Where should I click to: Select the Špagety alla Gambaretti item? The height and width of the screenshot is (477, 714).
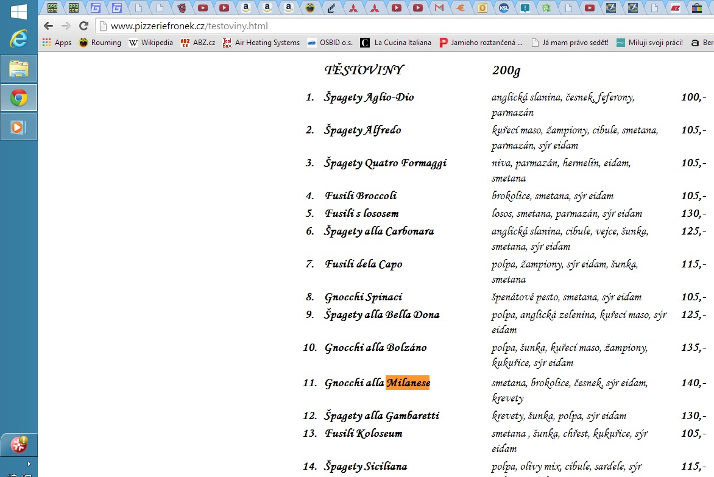pos(381,415)
